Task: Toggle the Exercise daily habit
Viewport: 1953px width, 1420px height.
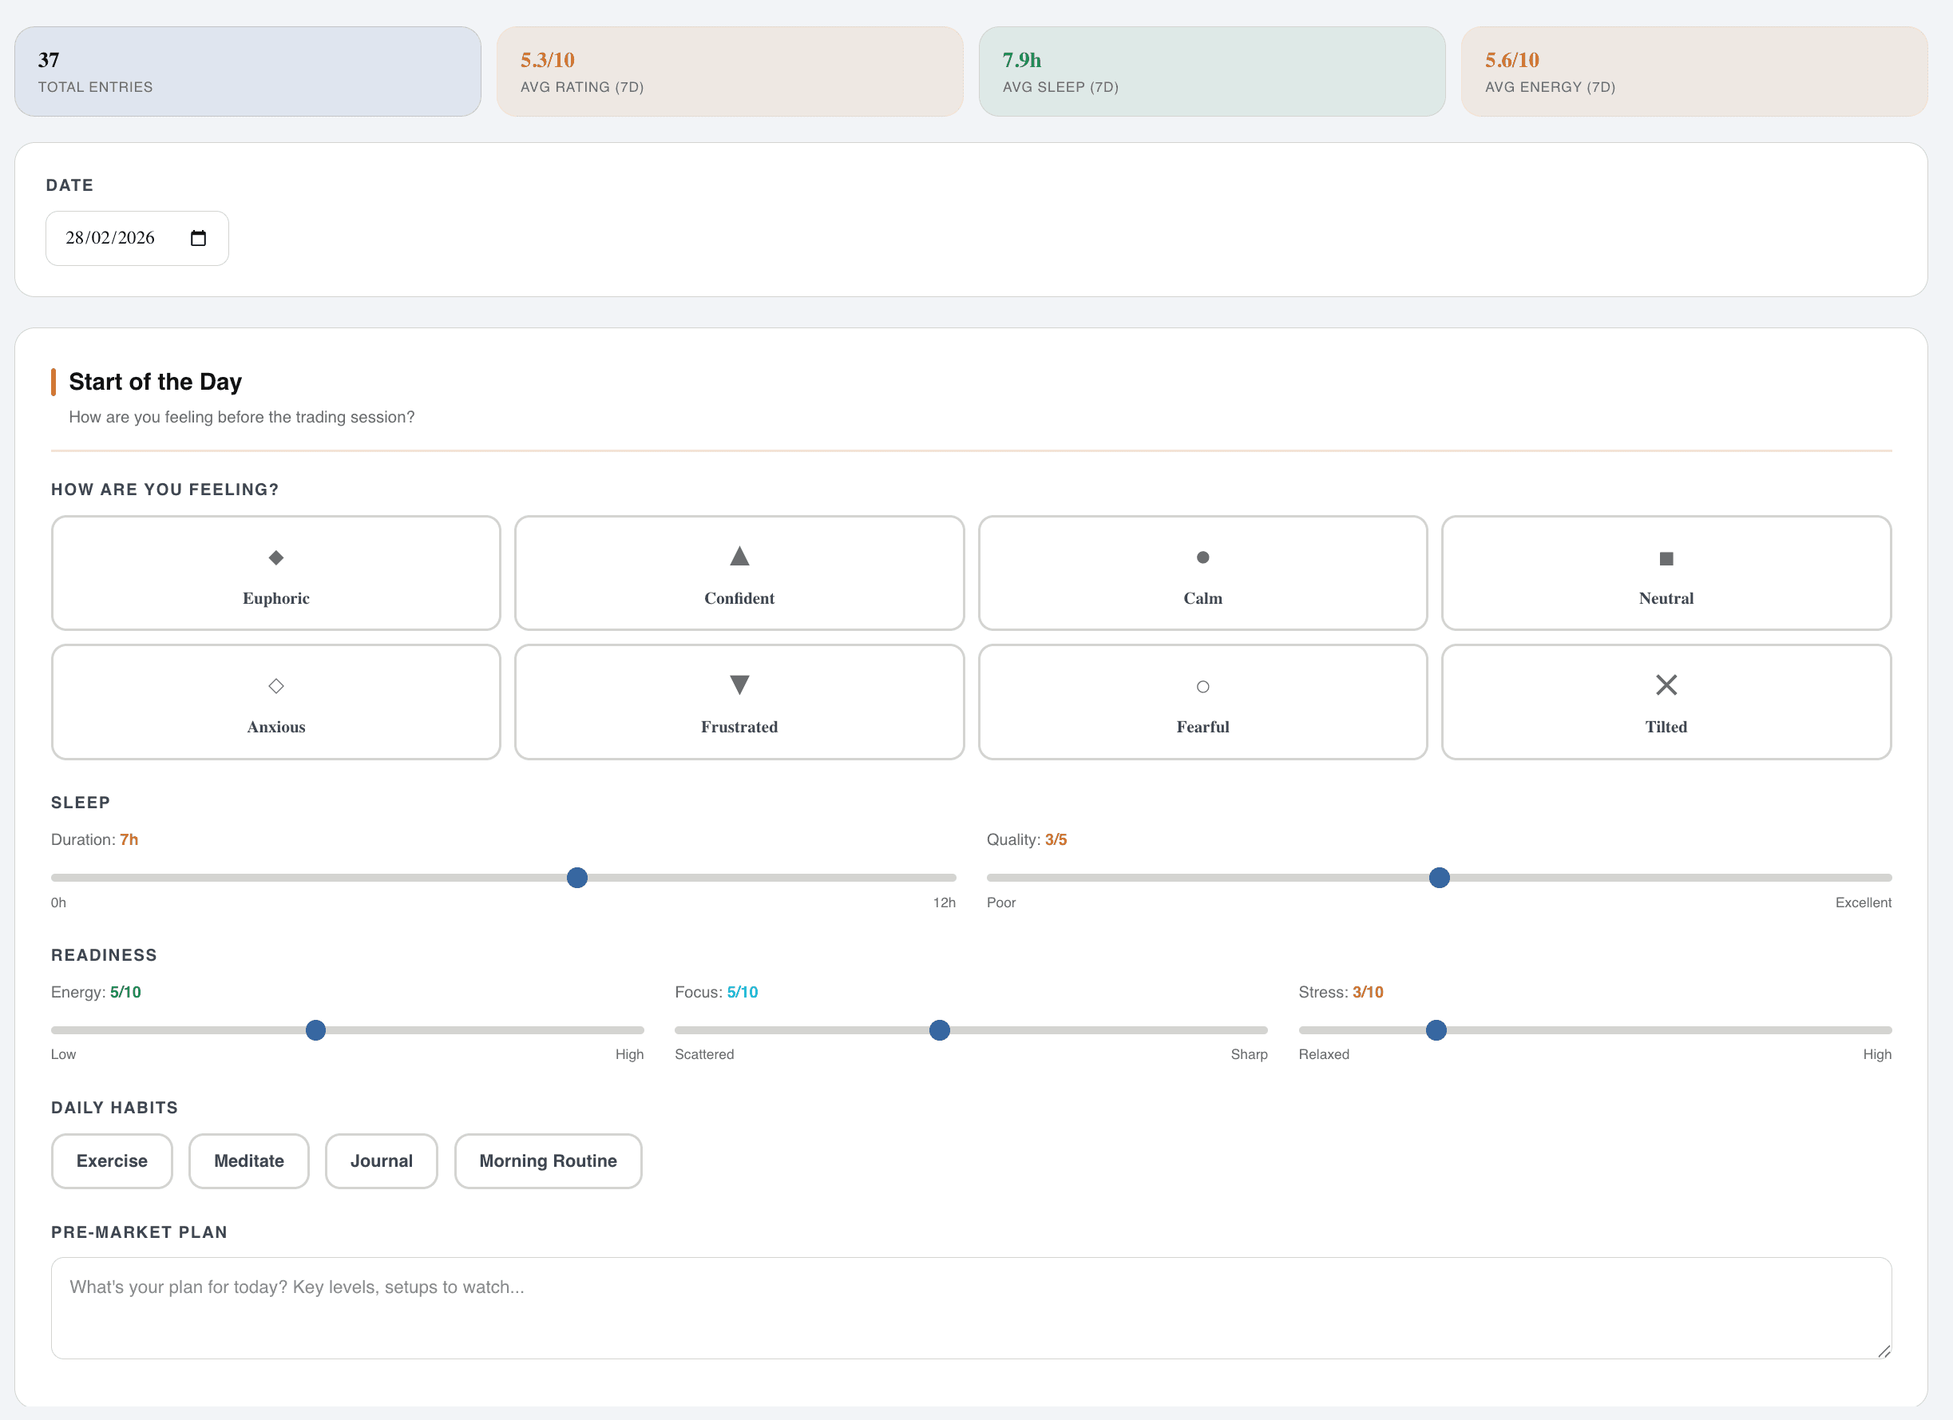Action: coord(112,1160)
